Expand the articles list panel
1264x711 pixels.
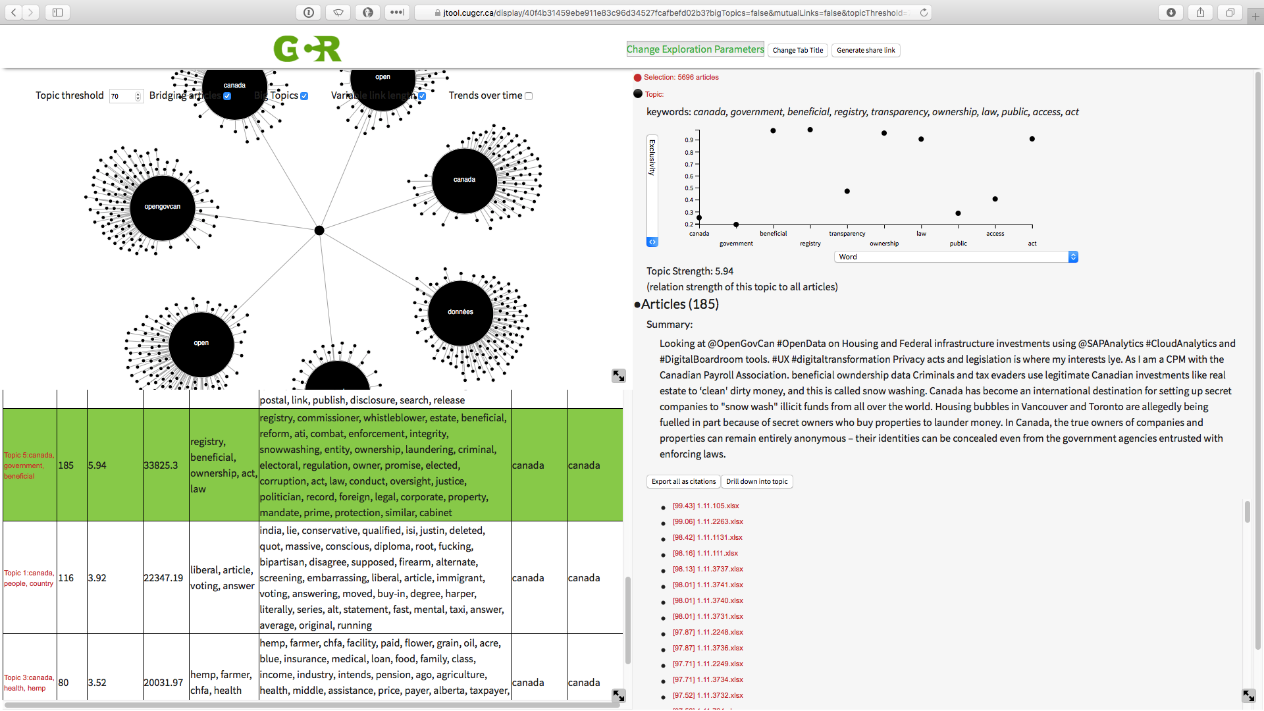(1248, 696)
